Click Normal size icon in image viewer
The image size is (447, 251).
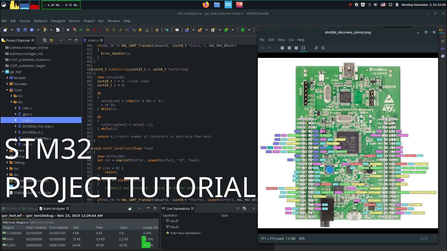[296, 48]
